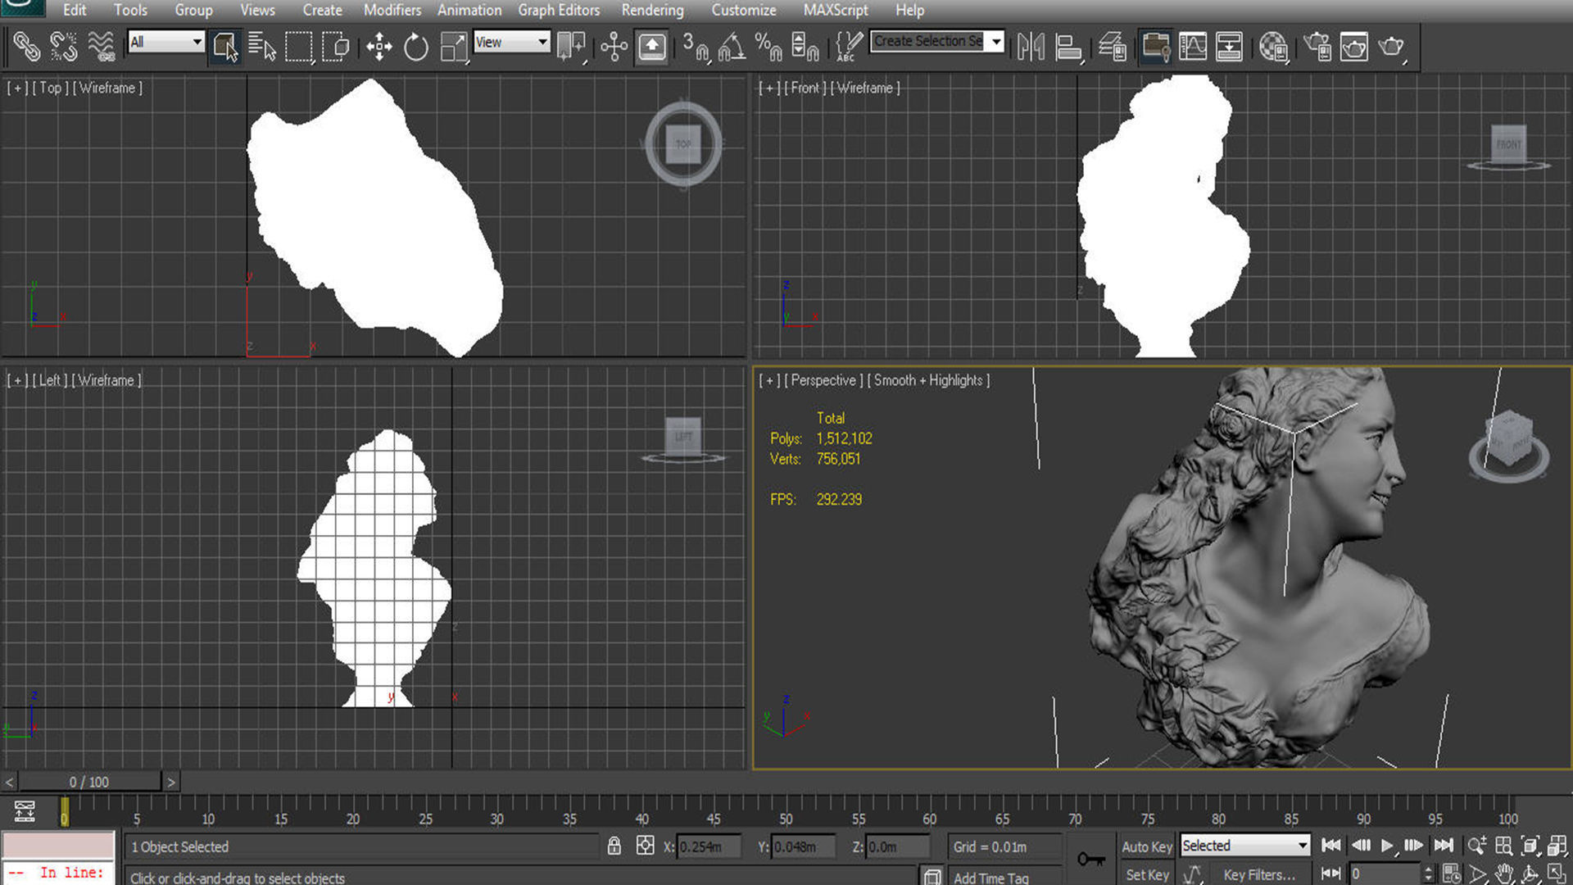
Task: Select the Select and Move tool
Action: click(379, 47)
